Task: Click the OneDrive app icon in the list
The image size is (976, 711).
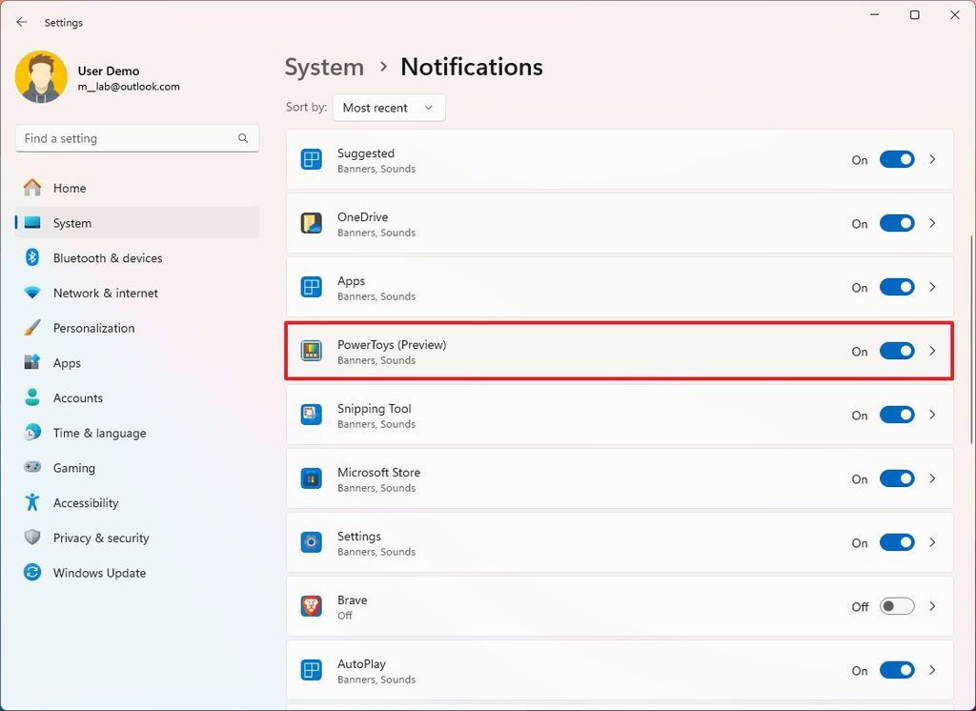Action: pyautogui.click(x=310, y=223)
